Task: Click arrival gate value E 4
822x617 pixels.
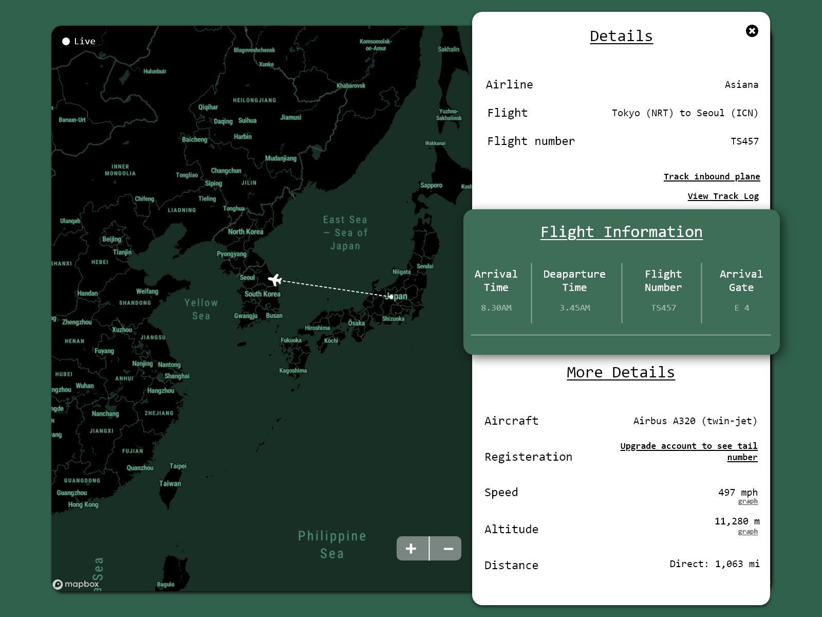Action: coord(741,307)
